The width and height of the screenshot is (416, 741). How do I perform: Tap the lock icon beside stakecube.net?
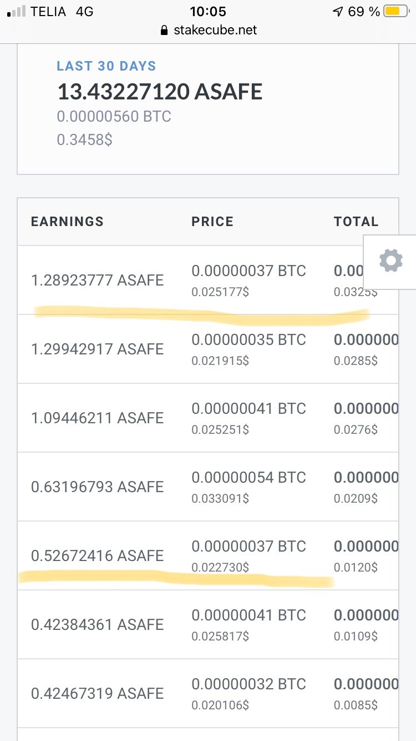click(x=164, y=31)
